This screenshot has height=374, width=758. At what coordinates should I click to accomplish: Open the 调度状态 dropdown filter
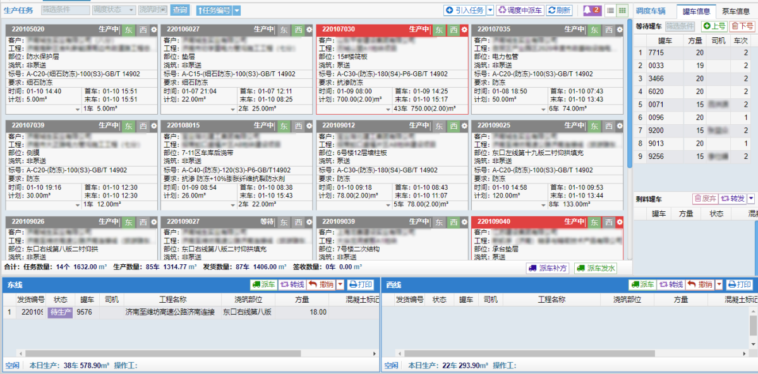pos(114,10)
